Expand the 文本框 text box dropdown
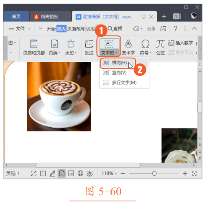The width and height of the screenshot is (207, 204). (x=109, y=53)
